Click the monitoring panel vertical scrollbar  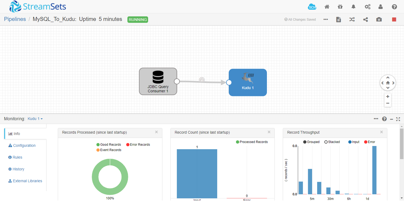click(x=402, y=144)
